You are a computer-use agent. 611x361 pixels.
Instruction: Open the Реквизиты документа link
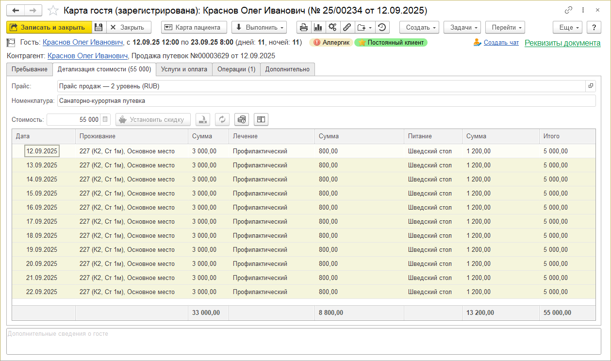click(562, 43)
